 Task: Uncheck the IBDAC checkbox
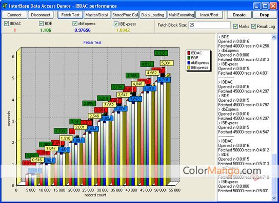[6, 24]
